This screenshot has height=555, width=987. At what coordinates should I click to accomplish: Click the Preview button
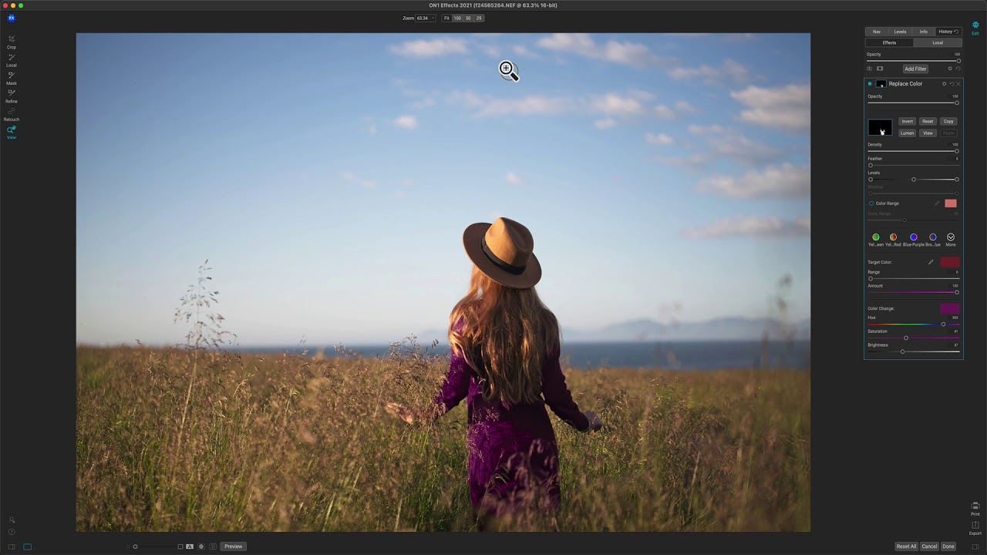(x=234, y=547)
